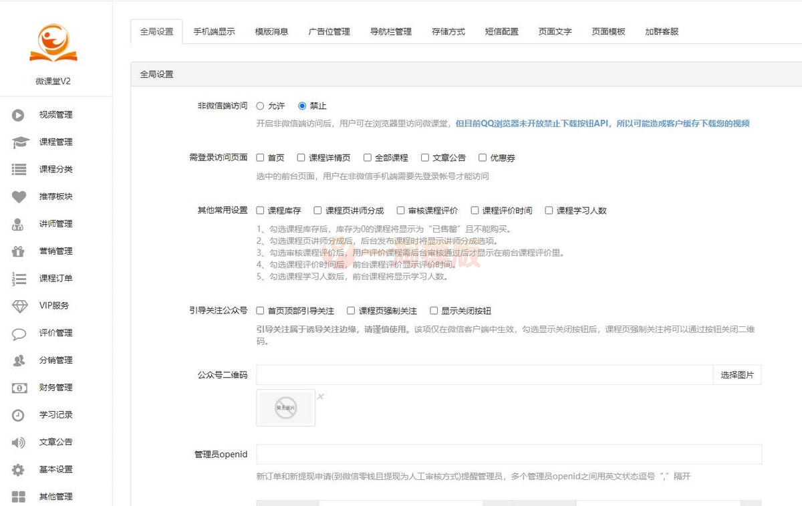Click the 管理员openid input field
The width and height of the screenshot is (802, 506).
tap(508, 454)
